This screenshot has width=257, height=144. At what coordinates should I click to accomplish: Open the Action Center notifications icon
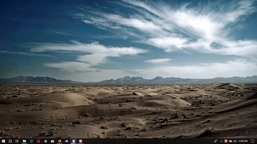pos(253,141)
